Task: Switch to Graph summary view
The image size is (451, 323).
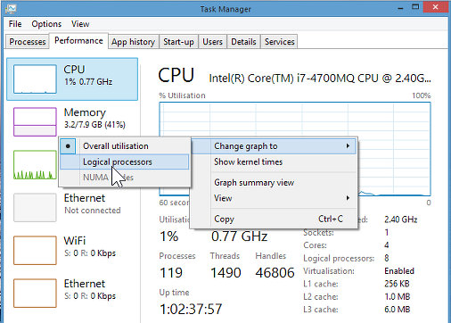Action: point(274,182)
